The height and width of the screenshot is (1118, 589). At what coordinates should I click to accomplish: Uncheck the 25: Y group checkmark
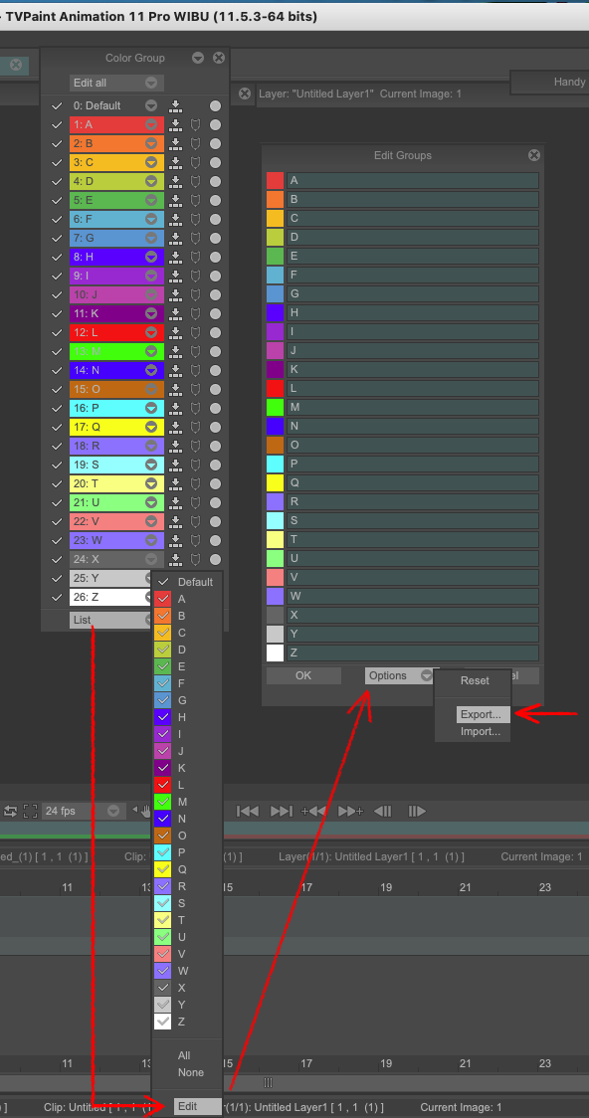[x=57, y=578]
